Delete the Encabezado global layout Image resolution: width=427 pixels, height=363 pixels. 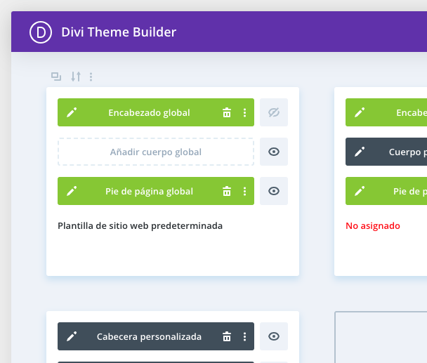click(226, 112)
